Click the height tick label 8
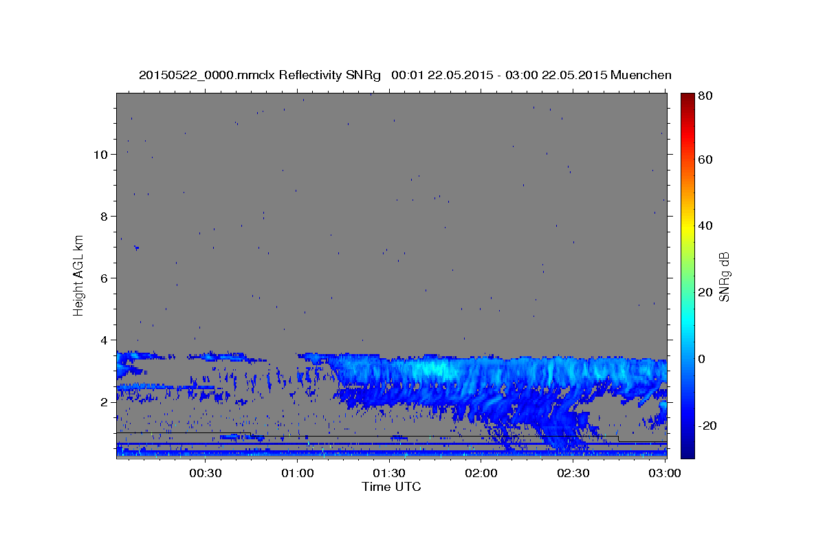This screenshot has width=825, height=550. [103, 217]
